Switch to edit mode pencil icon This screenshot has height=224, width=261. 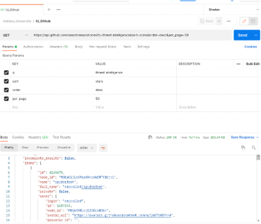244,21
